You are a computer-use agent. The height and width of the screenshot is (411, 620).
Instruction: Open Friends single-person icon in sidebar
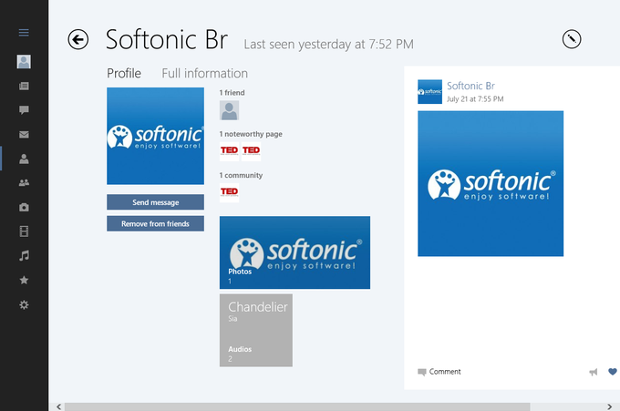coord(24,159)
